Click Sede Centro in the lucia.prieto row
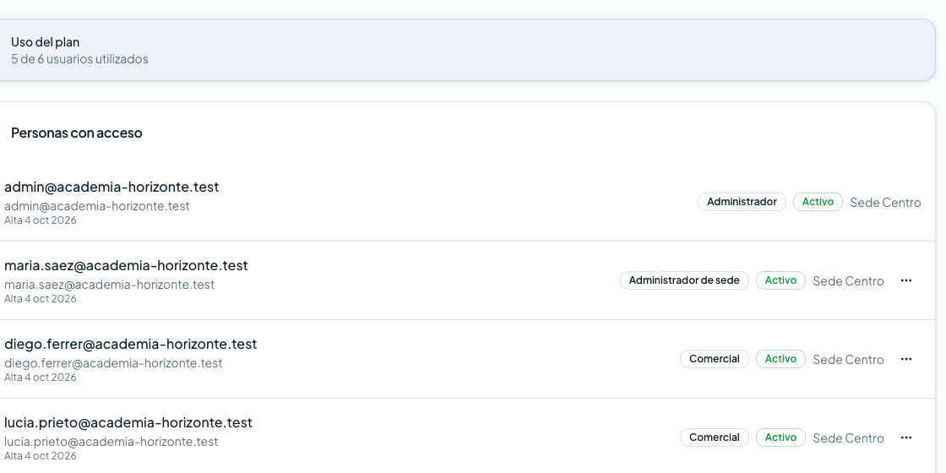This screenshot has width=946, height=473. pos(848,438)
